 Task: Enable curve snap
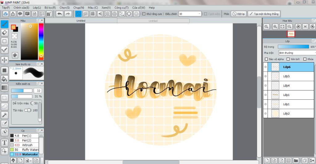pos(122,14)
